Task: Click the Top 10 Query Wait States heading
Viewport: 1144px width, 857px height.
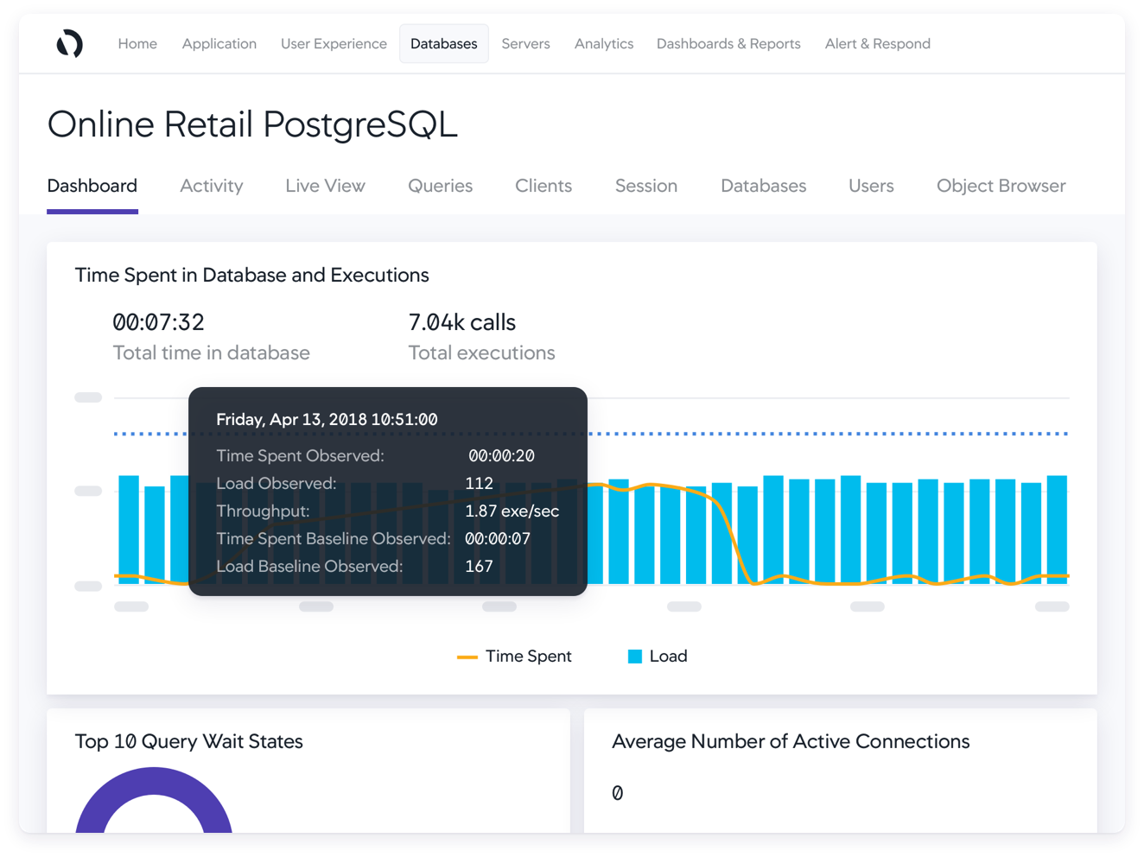Action: [188, 741]
